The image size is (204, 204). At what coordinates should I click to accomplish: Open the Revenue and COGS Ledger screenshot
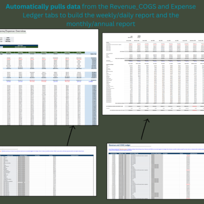point(156,171)
